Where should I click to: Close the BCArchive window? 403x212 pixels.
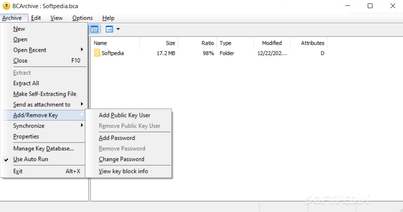393,6
